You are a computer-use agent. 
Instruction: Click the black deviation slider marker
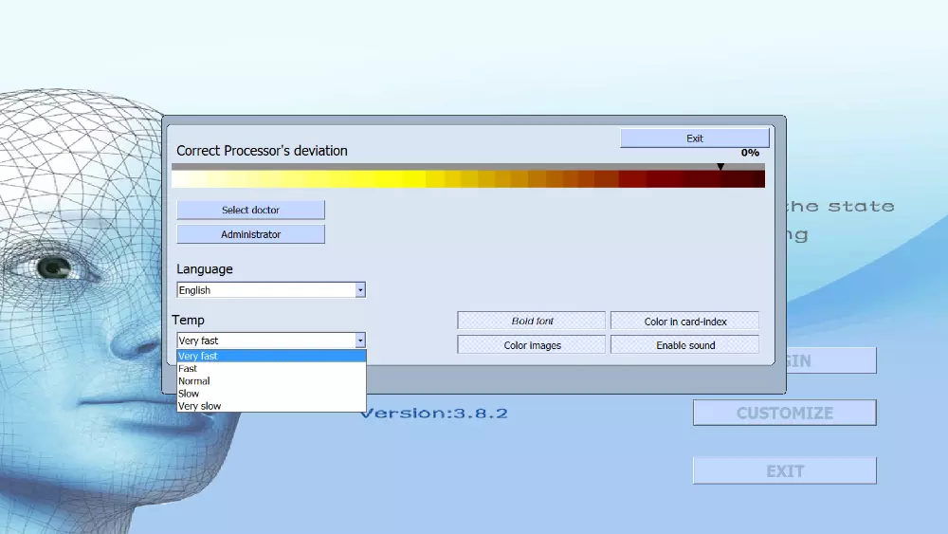tap(720, 167)
